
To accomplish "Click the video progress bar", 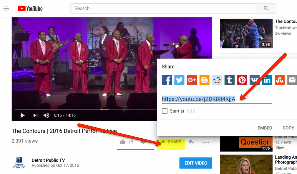I will (x=87, y=109).
